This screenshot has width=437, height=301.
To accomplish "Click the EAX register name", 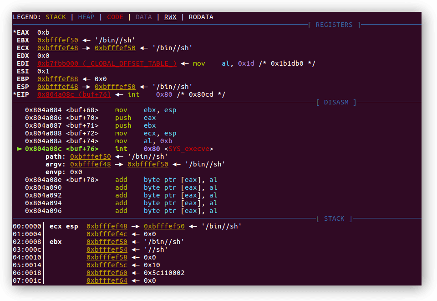I will click(23, 33).
